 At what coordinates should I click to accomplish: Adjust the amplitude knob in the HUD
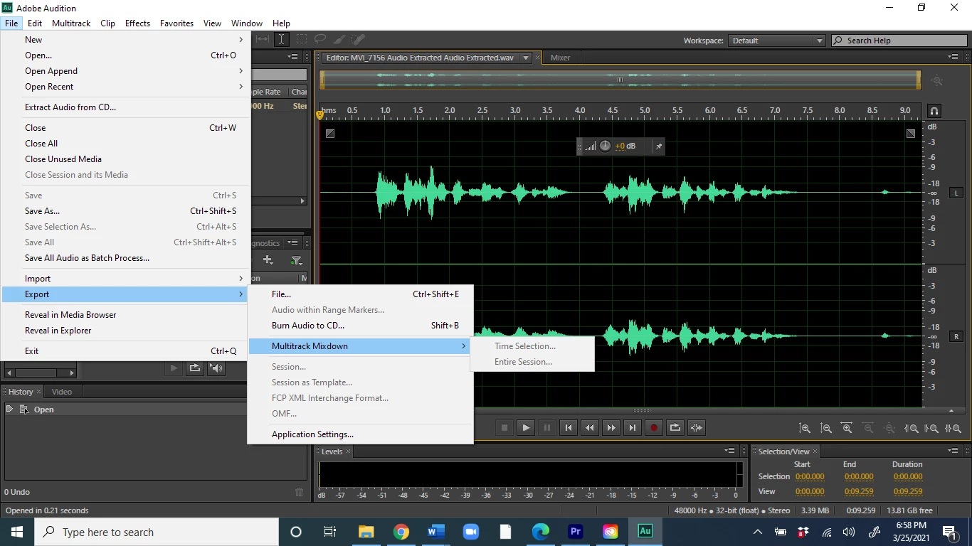(x=605, y=146)
